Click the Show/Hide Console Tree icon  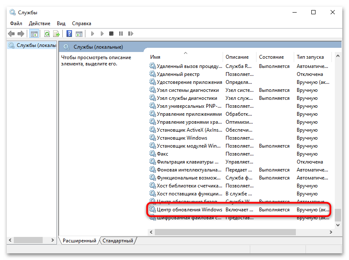pos(34,34)
